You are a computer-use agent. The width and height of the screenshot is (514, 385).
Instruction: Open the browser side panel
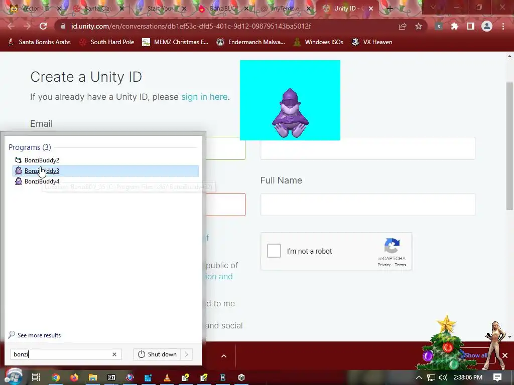(471, 26)
